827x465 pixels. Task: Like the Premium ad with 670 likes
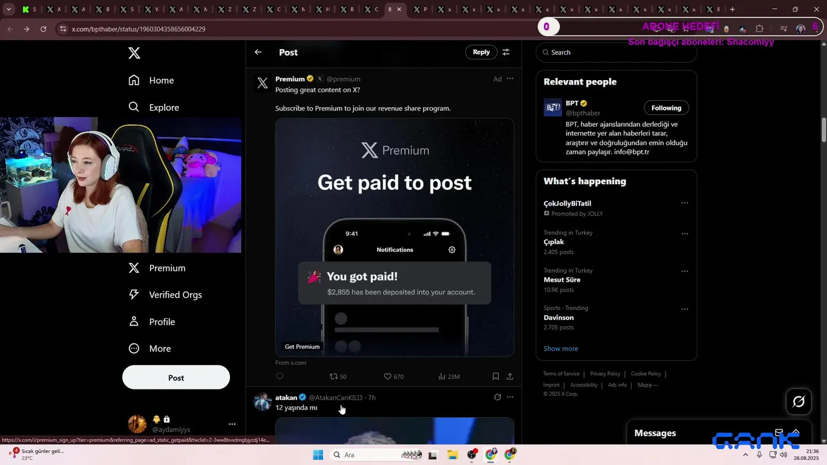393,377
